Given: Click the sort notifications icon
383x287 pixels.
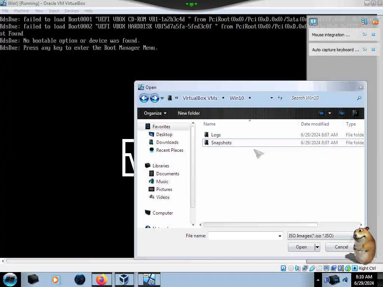Looking at the screenshot, I should [x=364, y=21].
